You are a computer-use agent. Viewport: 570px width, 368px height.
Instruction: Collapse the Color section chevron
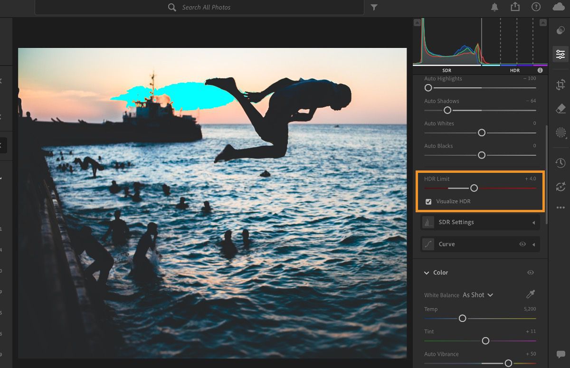pyautogui.click(x=427, y=273)
